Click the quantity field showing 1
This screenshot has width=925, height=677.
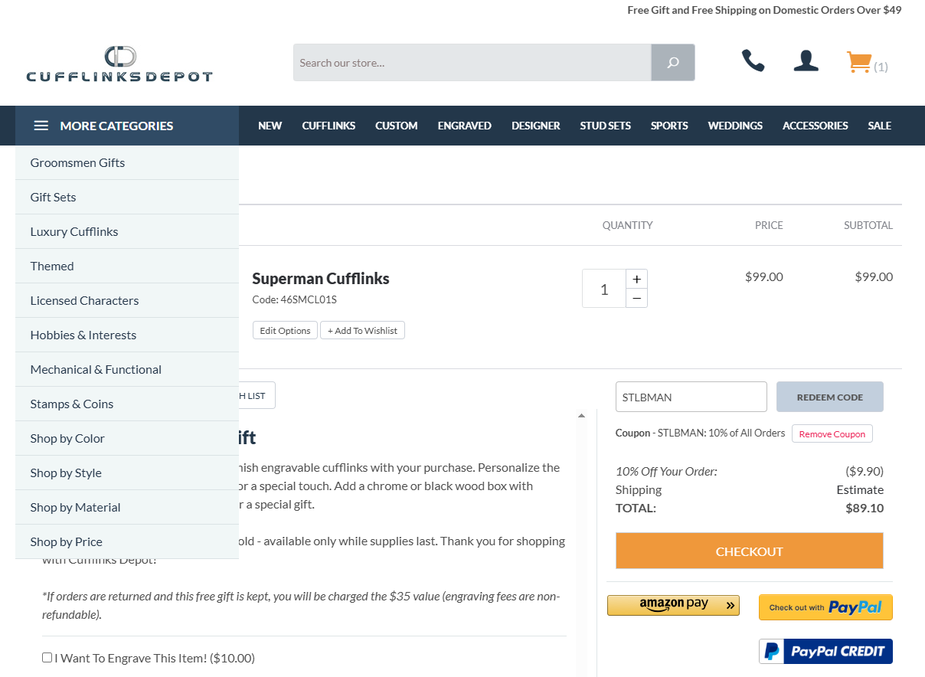point(604,289)
